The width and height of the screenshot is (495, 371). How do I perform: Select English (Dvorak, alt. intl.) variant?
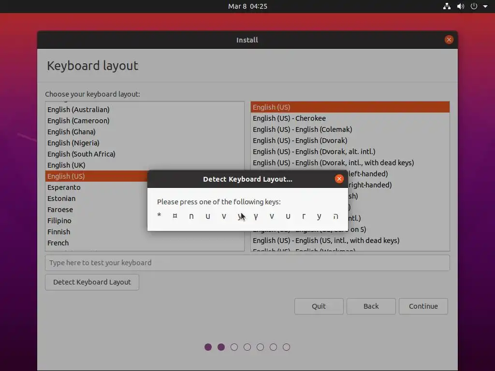click(350, 151)
